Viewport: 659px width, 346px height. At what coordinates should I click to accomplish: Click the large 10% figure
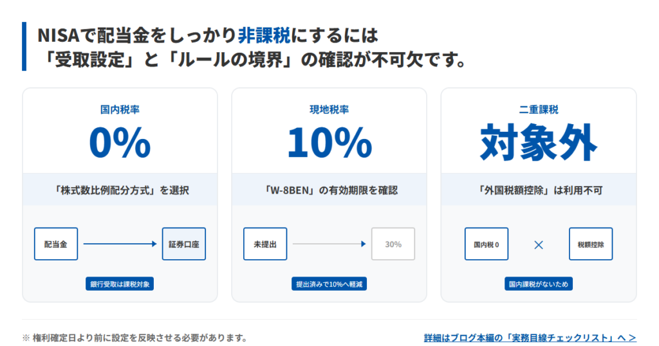[x=329, y=142]
